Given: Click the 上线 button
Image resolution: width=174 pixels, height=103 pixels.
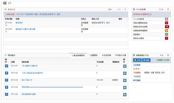Looking at the screenshot, I should tap(137, 60).
